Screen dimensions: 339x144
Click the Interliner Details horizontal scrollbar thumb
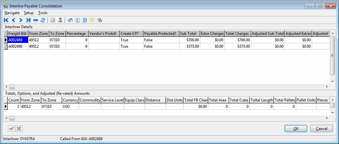[x=12, y=87]
